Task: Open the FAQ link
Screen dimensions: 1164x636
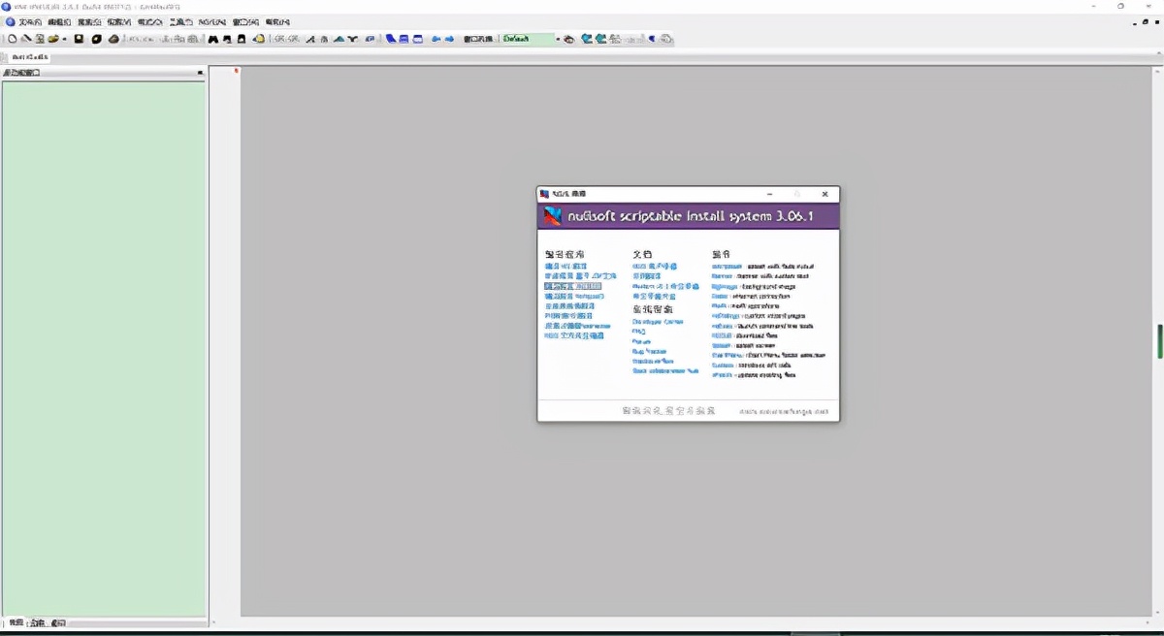Action: click(x=639, y=331)
